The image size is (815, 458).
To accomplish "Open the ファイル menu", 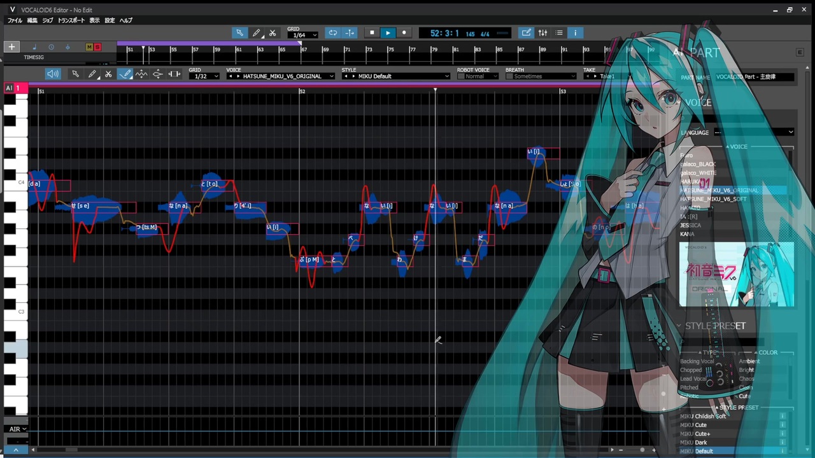I will [x=15, y=20].
